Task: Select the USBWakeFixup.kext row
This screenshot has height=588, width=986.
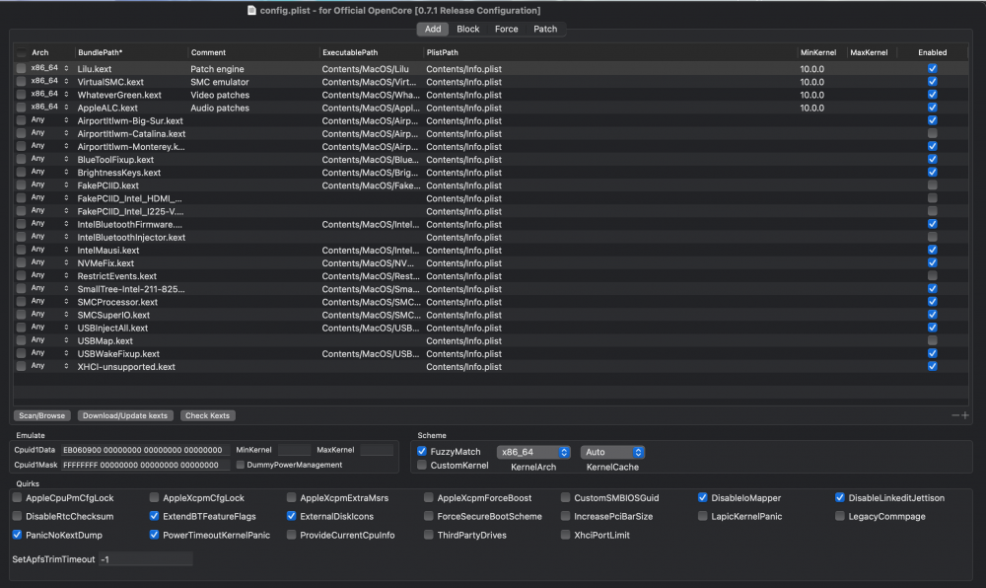Action: tap(490, 353)
